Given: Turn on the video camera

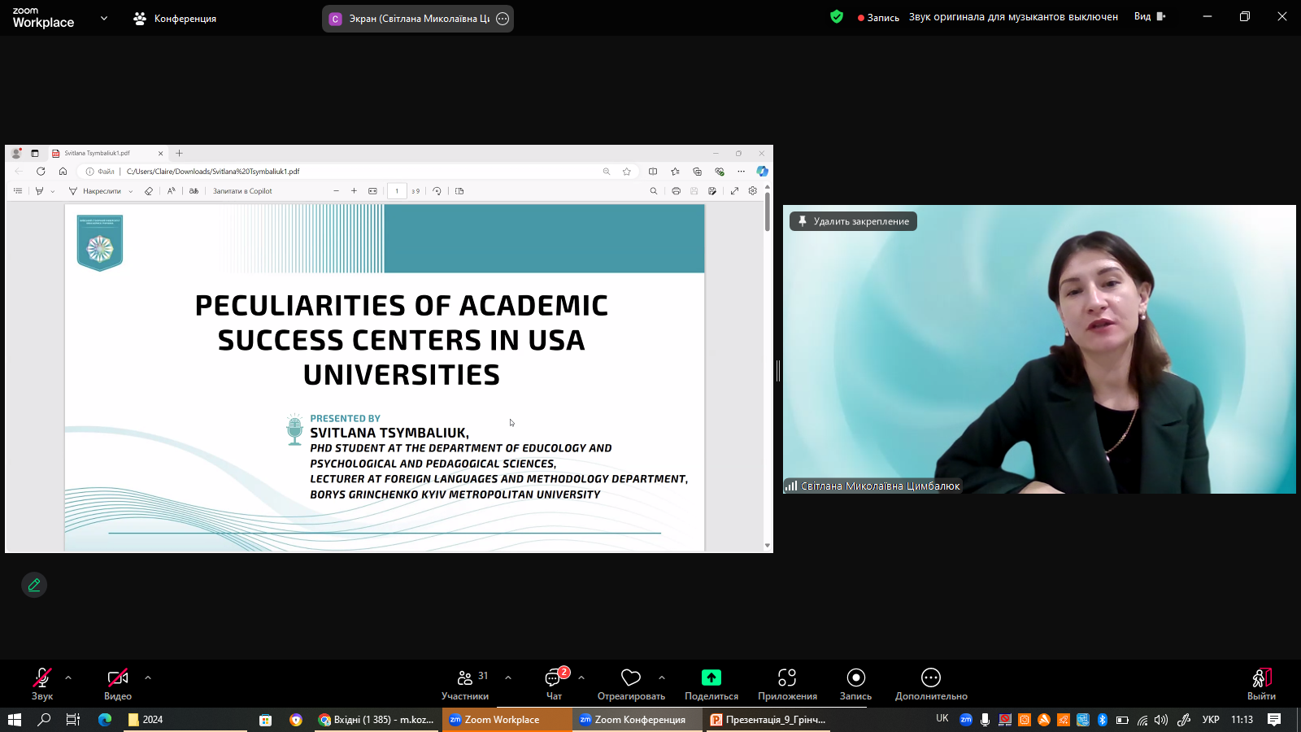Looking at the screenshot, I should (x=117, y=684).
